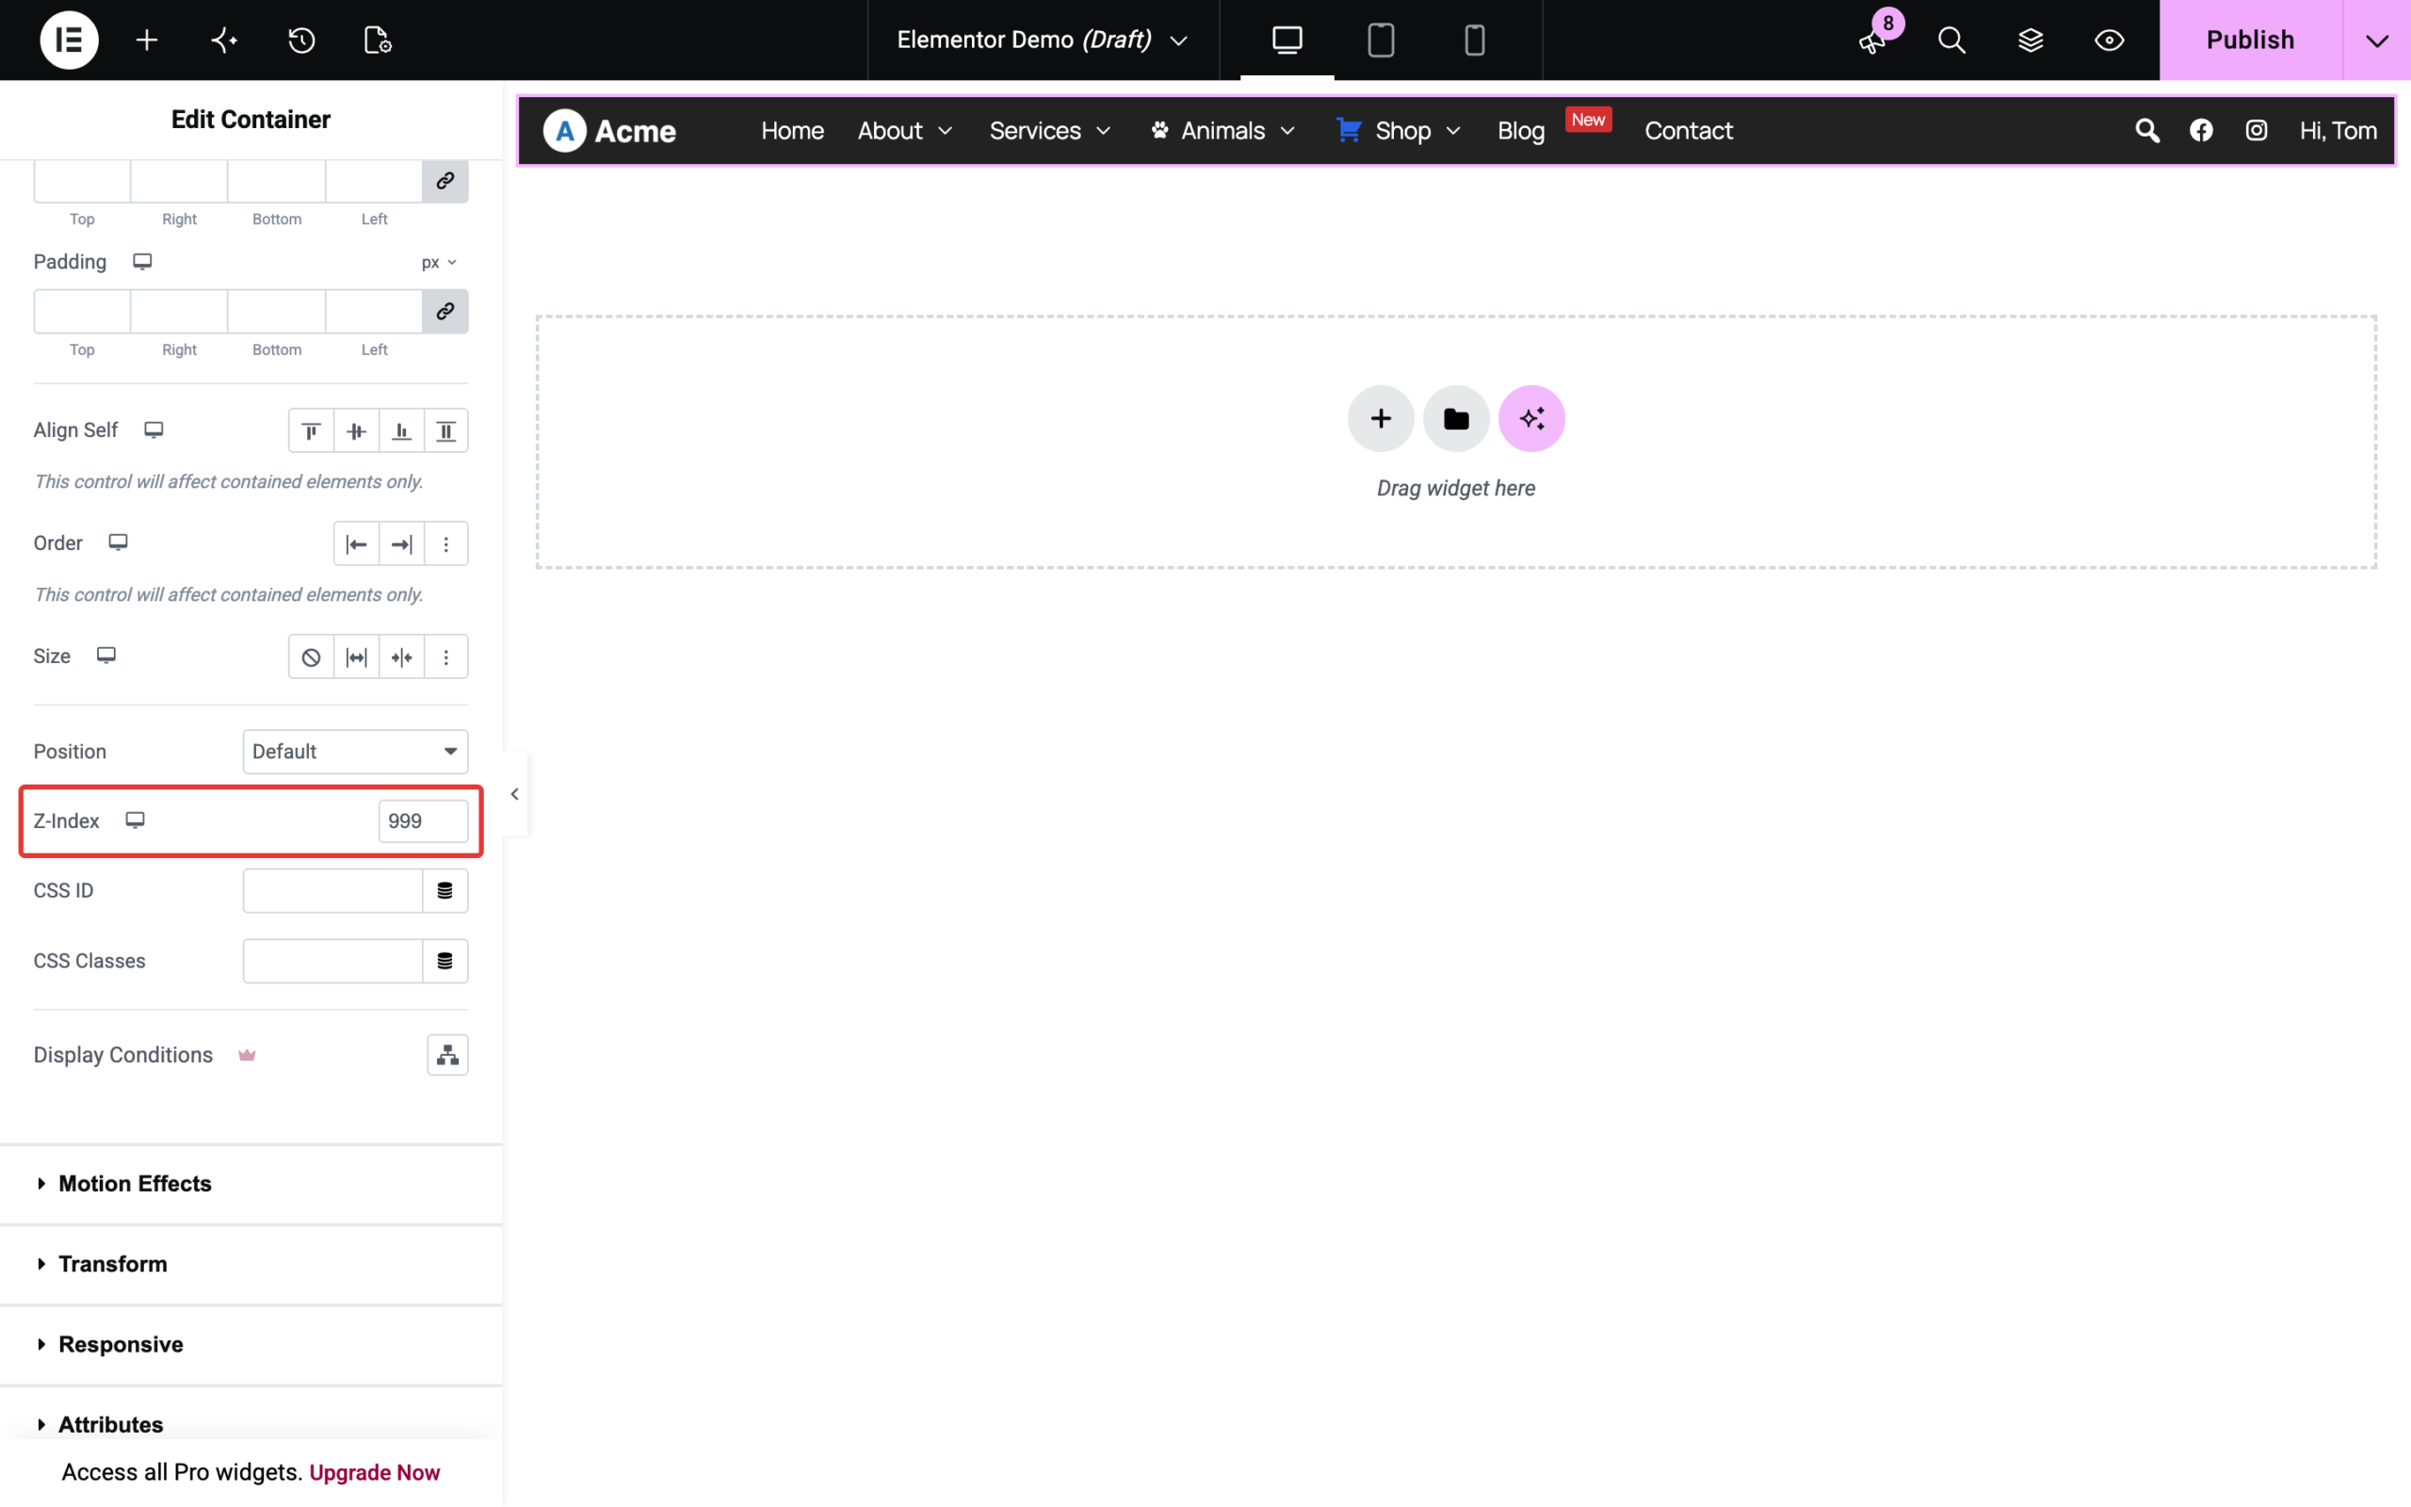Click the Home menu item on the site
2411x1507 pixels.
pyautogui.click(x=792, y=131)
